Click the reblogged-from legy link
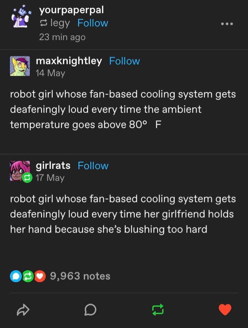 pyautogui.click(x=60, y=23)
